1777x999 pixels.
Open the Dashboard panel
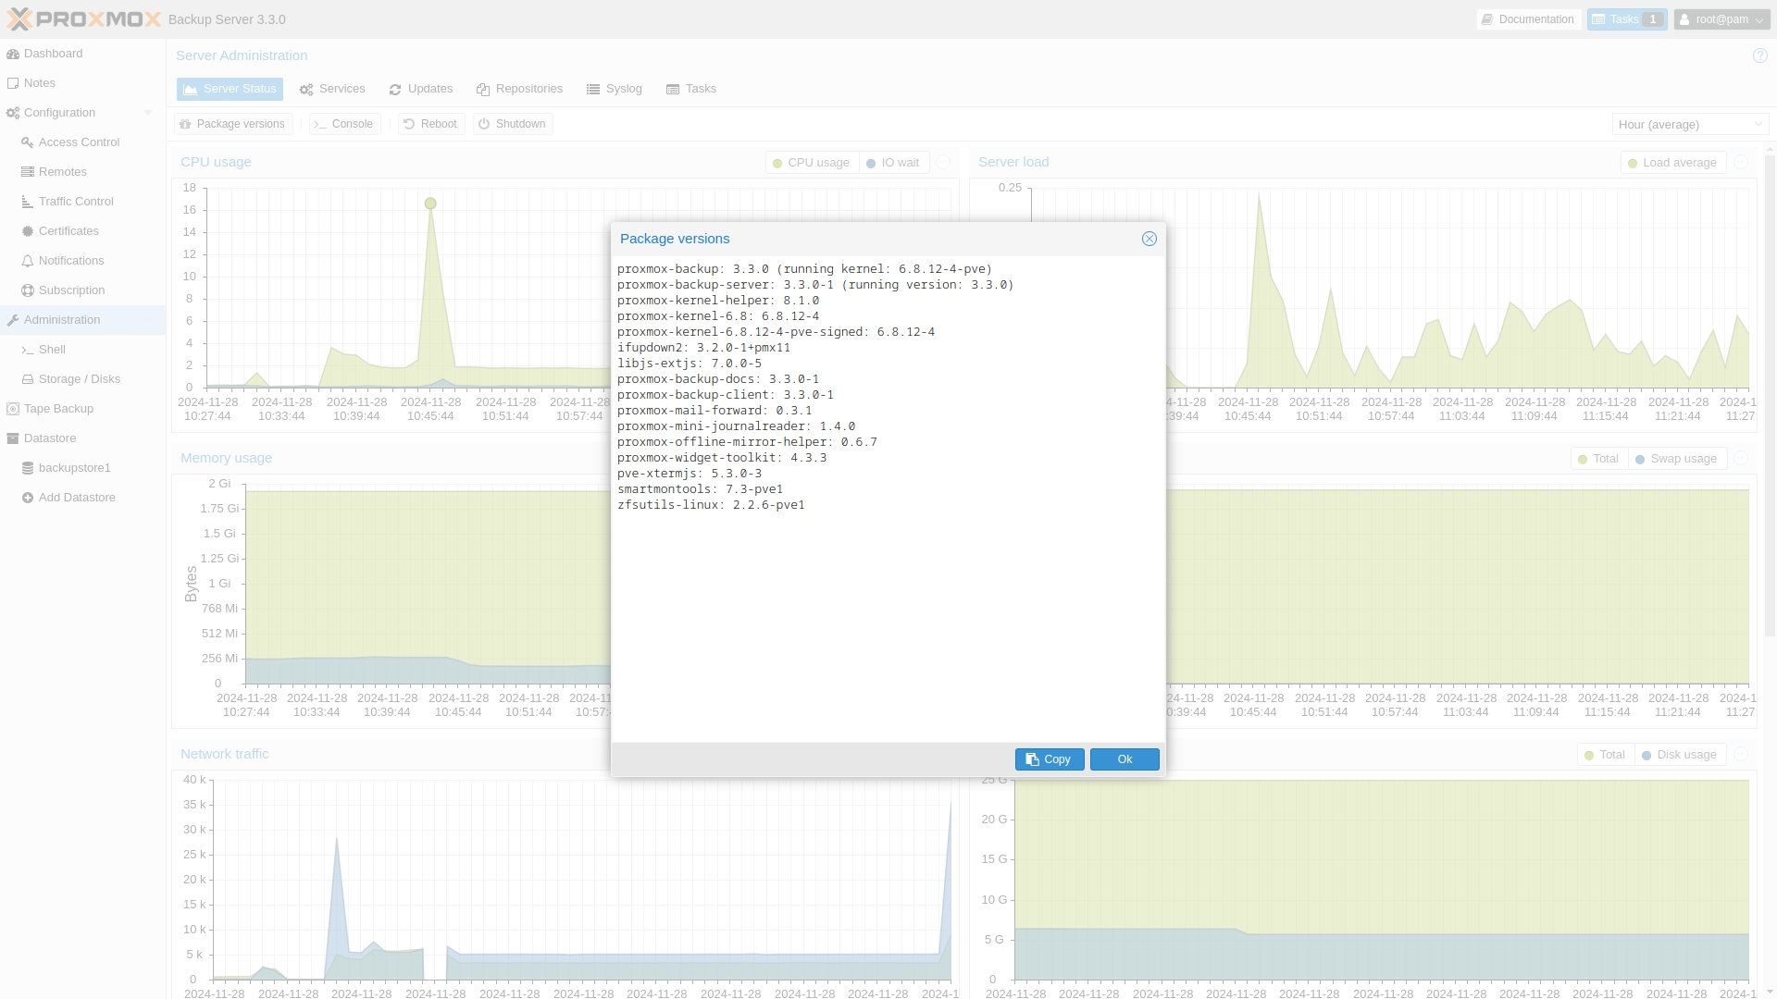click(53, 53)
